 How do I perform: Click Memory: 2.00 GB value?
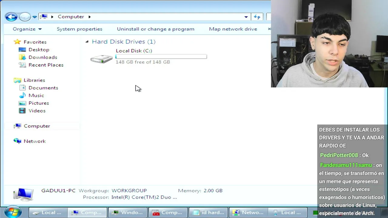[x=213, y=190]
